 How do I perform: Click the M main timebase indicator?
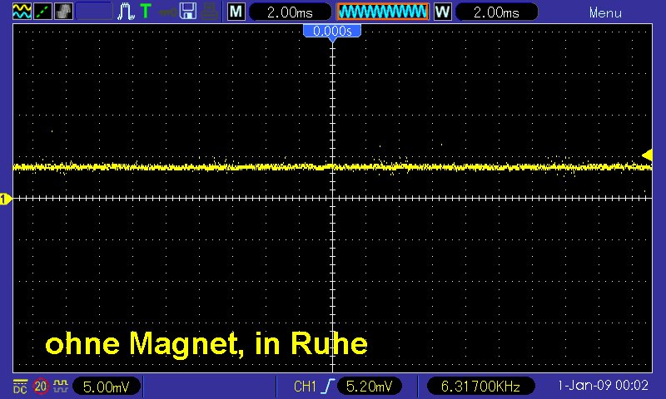pyautogui.click(x=236, y=12)
